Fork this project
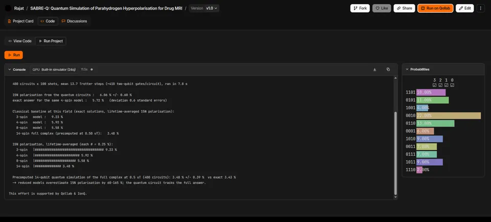Image resolution: width=491 pixels, height=222 pixels. [x=360, y=9]
